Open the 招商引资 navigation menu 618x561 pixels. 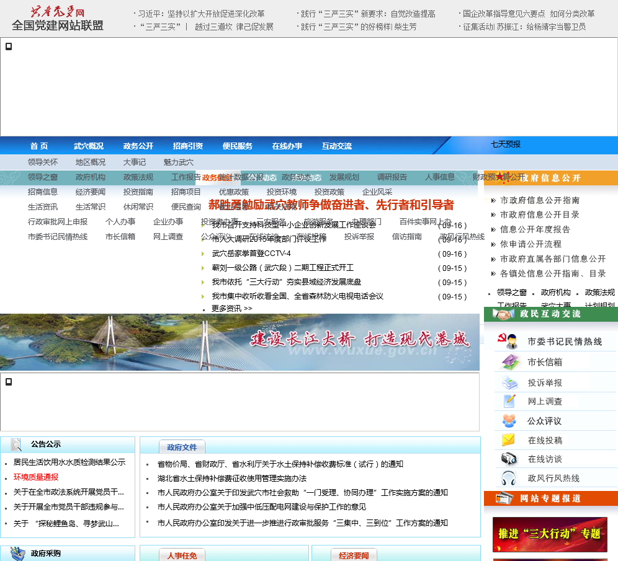[187, 146]
